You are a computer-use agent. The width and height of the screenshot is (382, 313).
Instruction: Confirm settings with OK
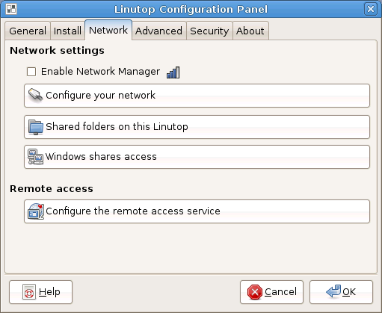341,292
